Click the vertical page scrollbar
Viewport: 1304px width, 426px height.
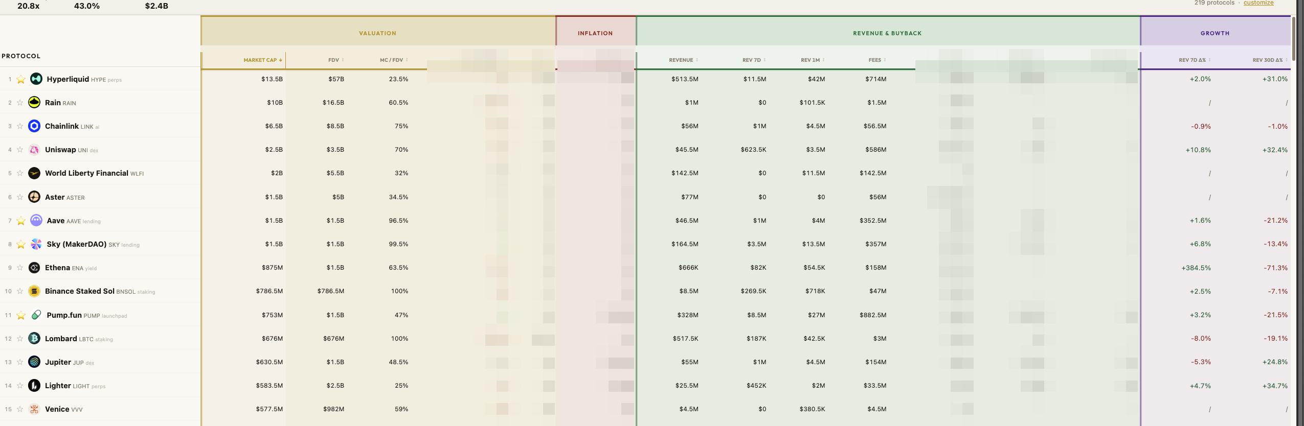tap(1293, 38)
